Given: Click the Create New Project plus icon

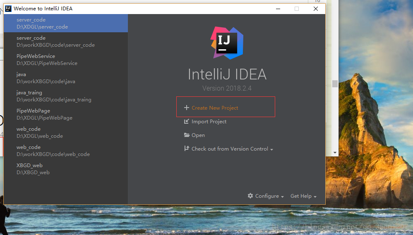Looking at the screenshot, I should coord(187,108).
